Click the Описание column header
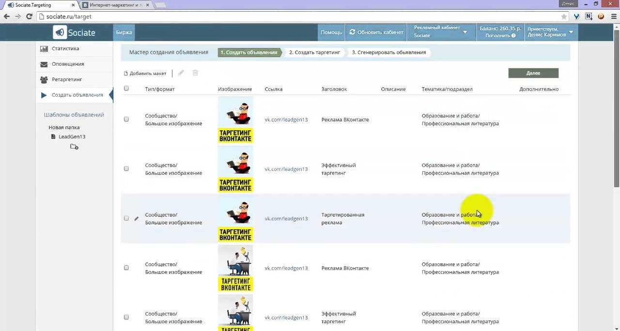620x331 pixels. point(393,89)
